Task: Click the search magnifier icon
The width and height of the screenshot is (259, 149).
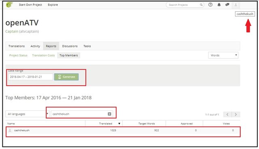Action: [201, 5]
